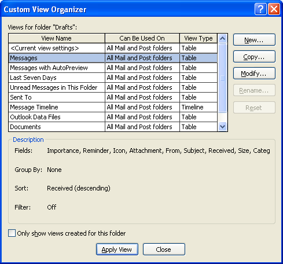283x264 pixels.
Task: Select the Outlook Data Files view
Action: click(x=113, y=117)
